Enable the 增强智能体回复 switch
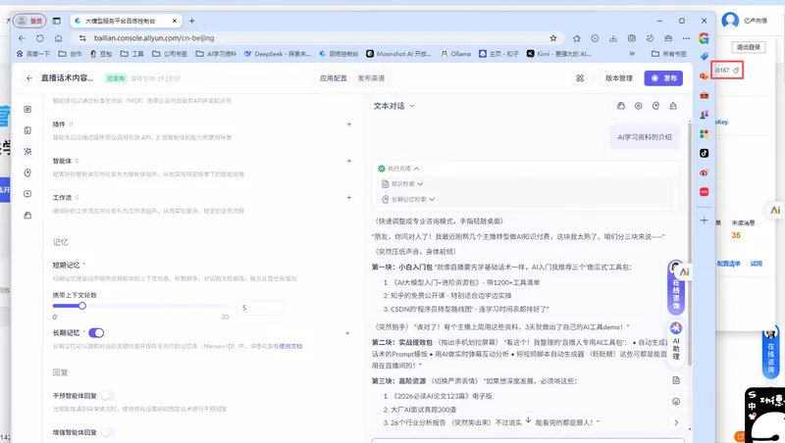 pyautogui.click(x=108, y=432)
